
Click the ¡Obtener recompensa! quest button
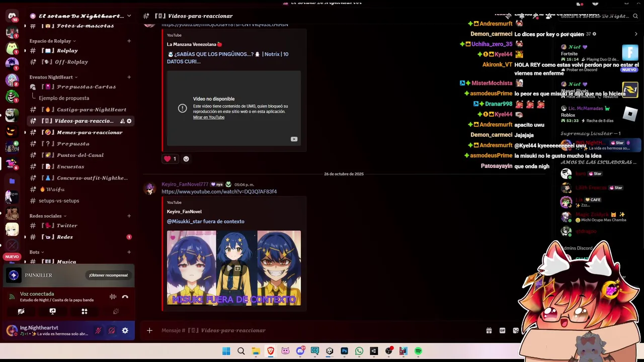tap(108, 275)
